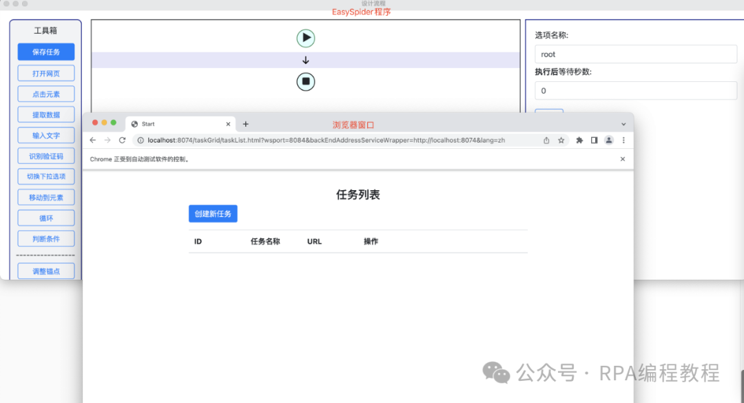Click 识别验证码 in the toolbox

(46, 156)
